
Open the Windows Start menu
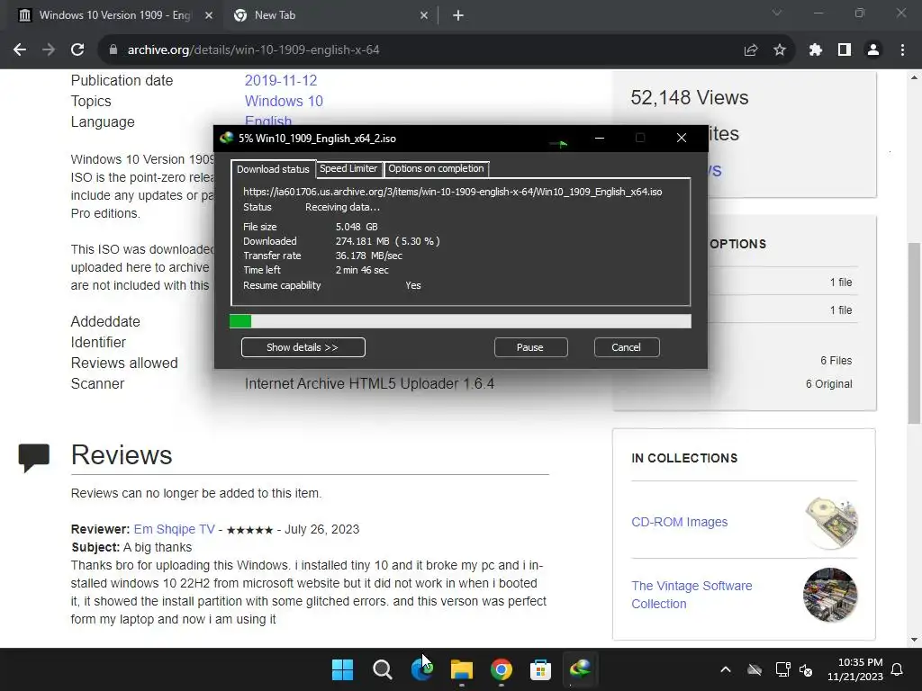click(342, 669)
